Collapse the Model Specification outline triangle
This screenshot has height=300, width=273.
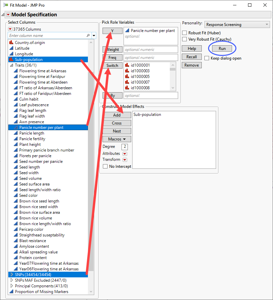3,15
